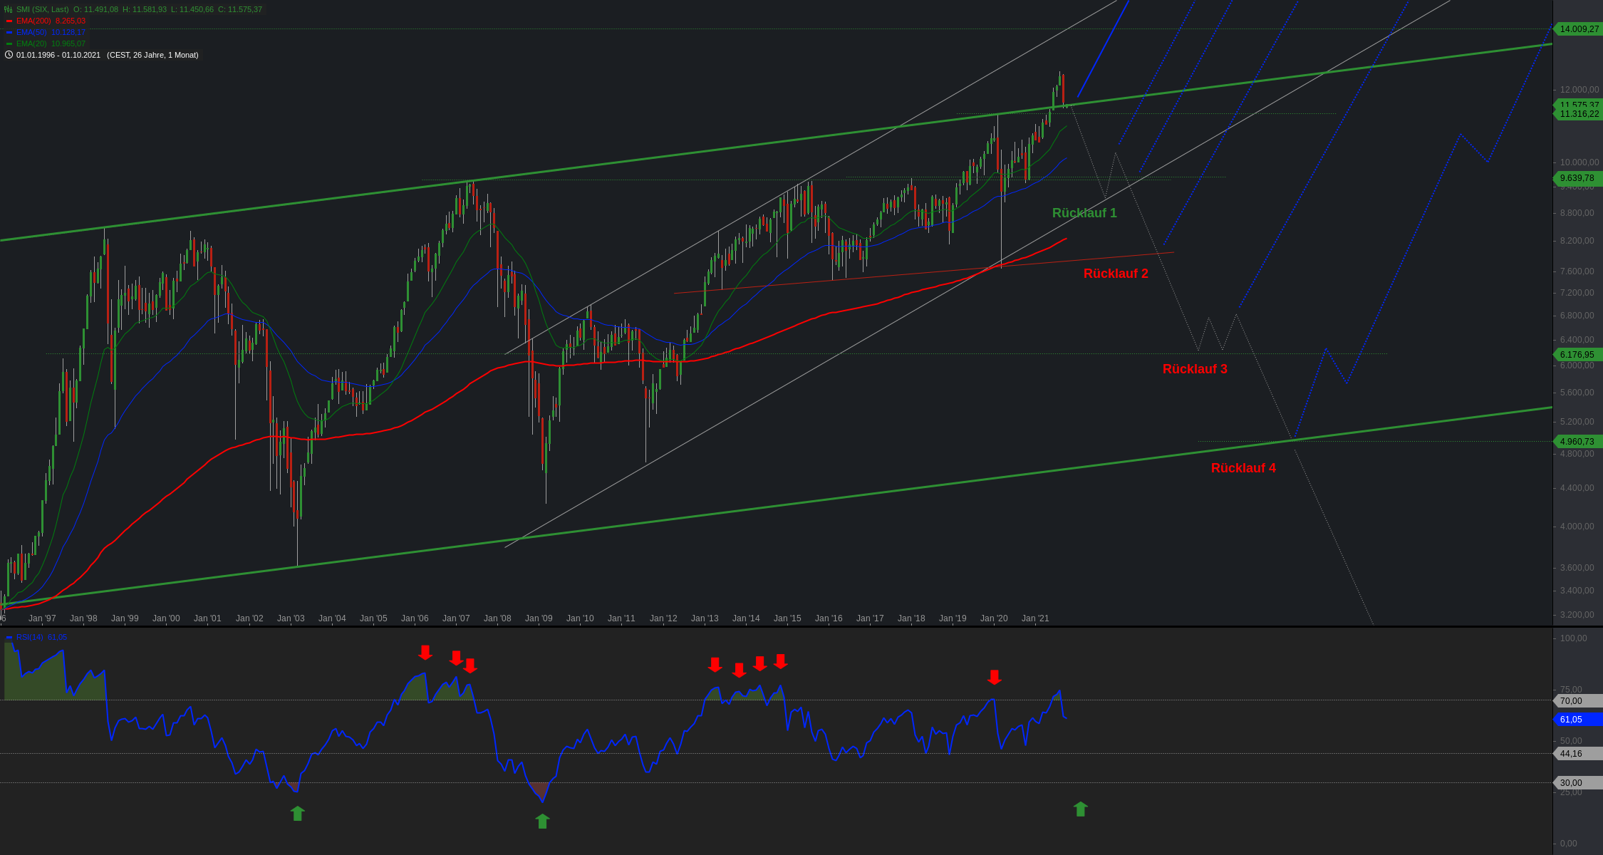Click the green up arrow after 2021 in RSI
This screenshot has width=1603, height=855.
1080,809
